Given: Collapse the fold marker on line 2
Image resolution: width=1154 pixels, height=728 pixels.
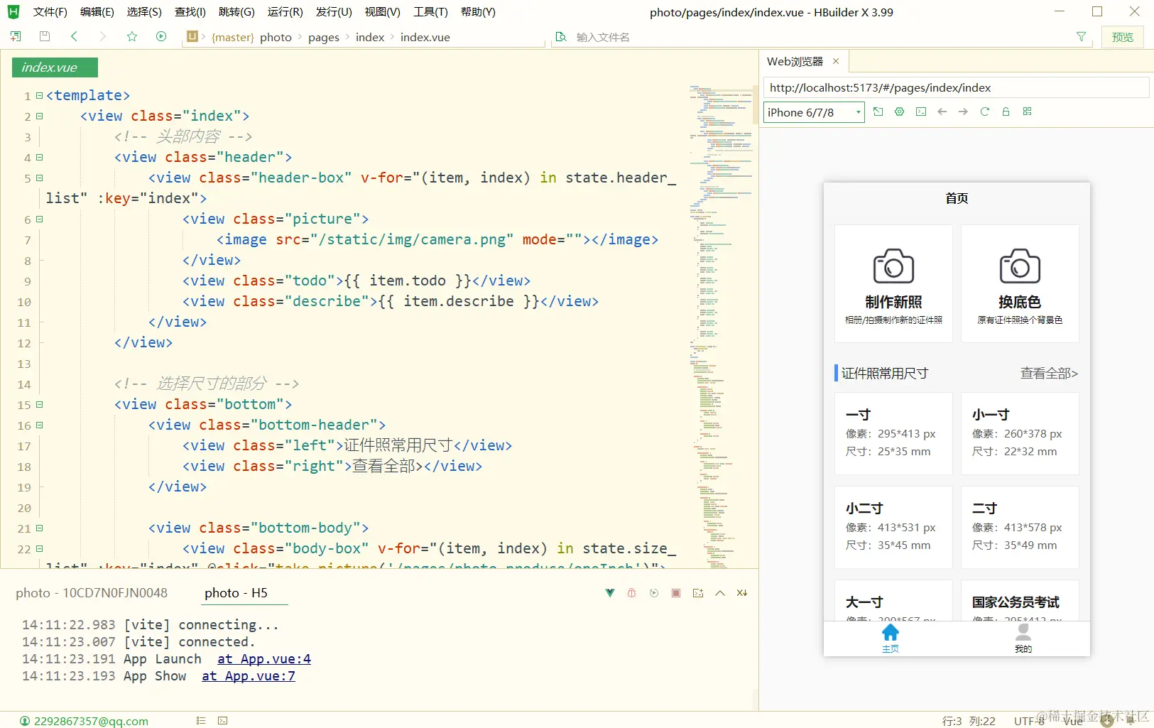Looking at the screenshot, I should [40, 116].
